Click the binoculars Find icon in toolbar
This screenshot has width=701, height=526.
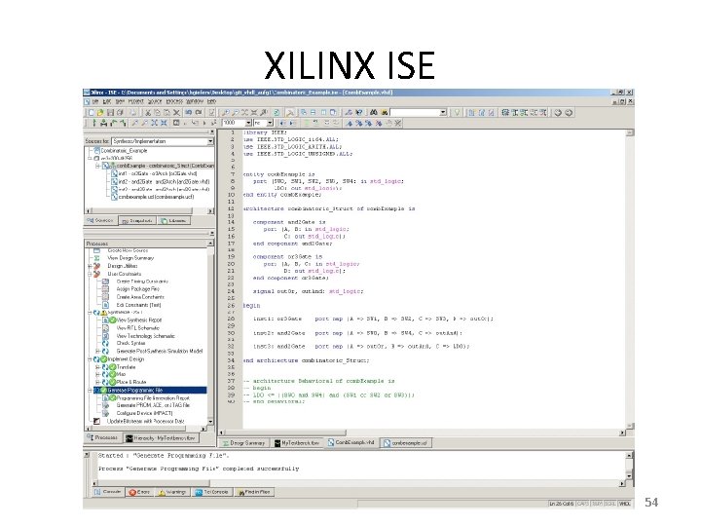coord(374,113)
